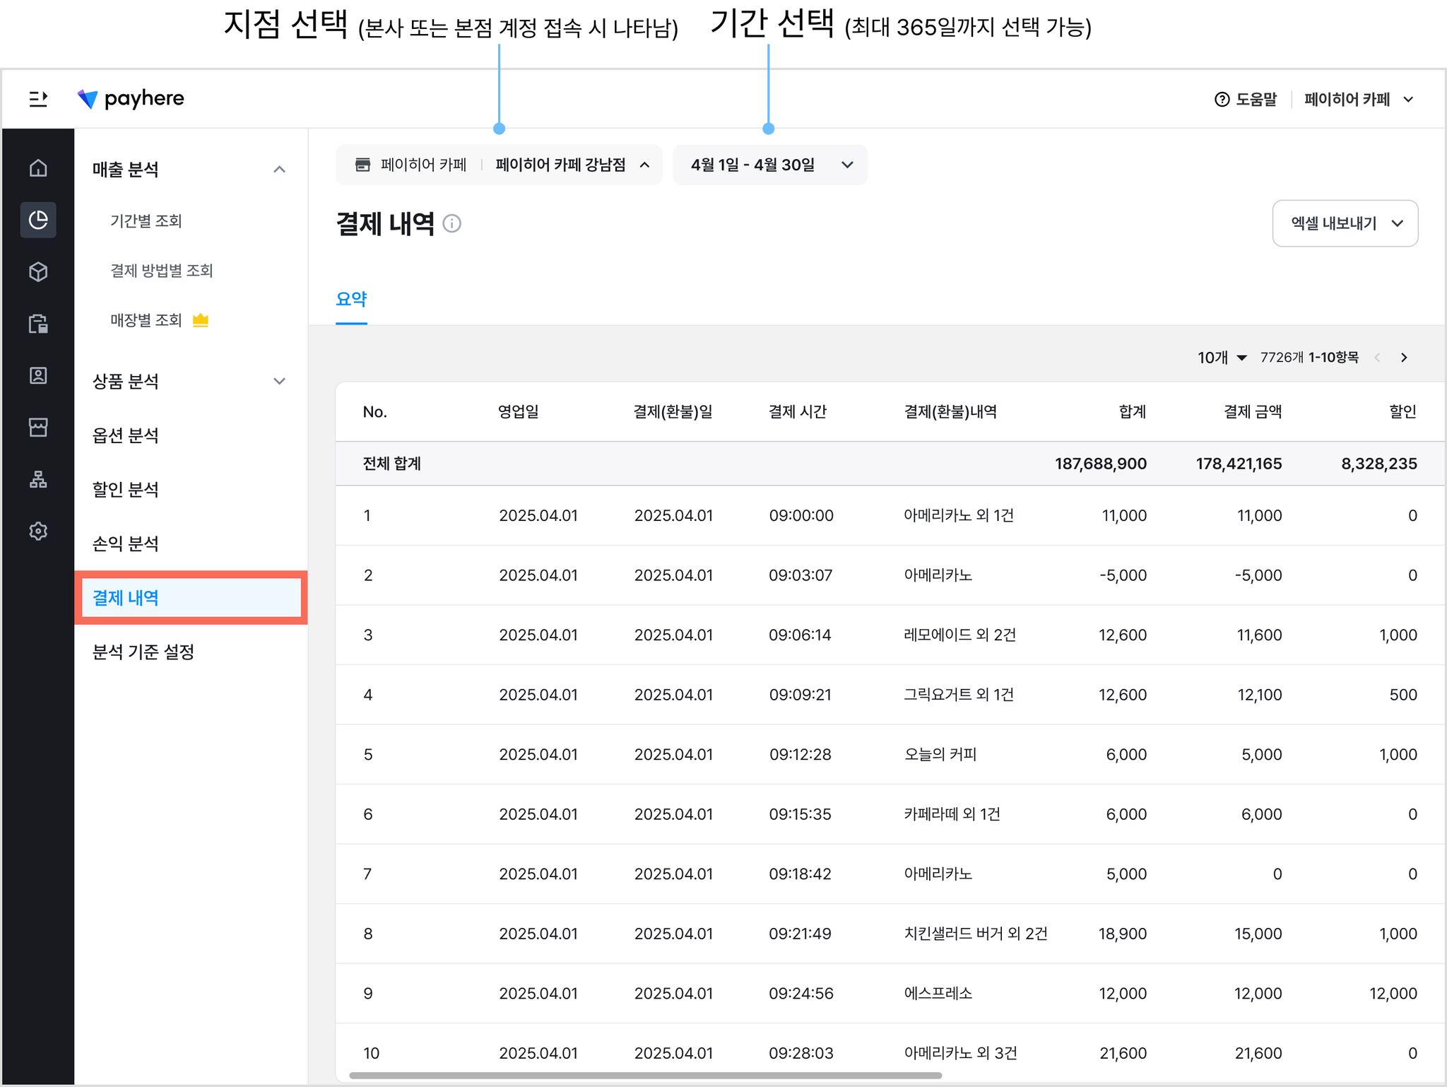Image resolution: width=1447 pixels, height=1087 pixels.
Task: Click the 할인 column header
Action: coord(1403,412)
